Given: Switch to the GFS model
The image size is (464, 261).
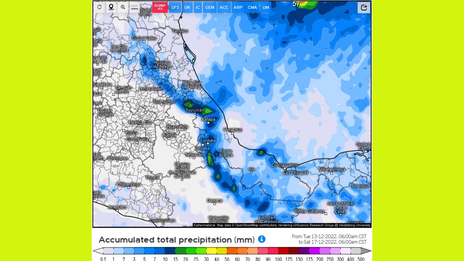Looking at the screenshot, I should click(x=175, y=7).
